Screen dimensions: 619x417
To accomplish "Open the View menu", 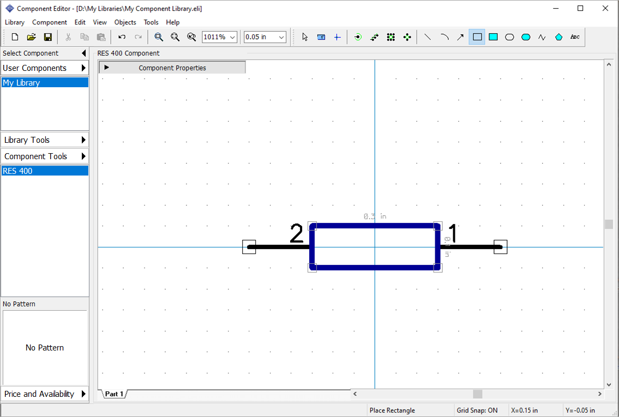I will [x=100, y=22].
